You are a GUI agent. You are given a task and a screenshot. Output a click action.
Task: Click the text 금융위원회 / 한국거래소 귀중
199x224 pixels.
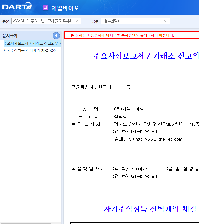tap(101, 87)
